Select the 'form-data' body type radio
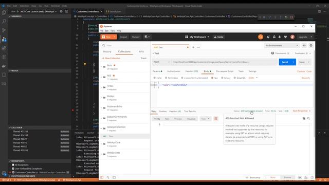The height and width of the screenshot is (185, 329). 166,78
